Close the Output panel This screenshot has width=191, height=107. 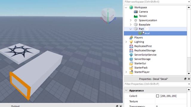click(121, 106)
